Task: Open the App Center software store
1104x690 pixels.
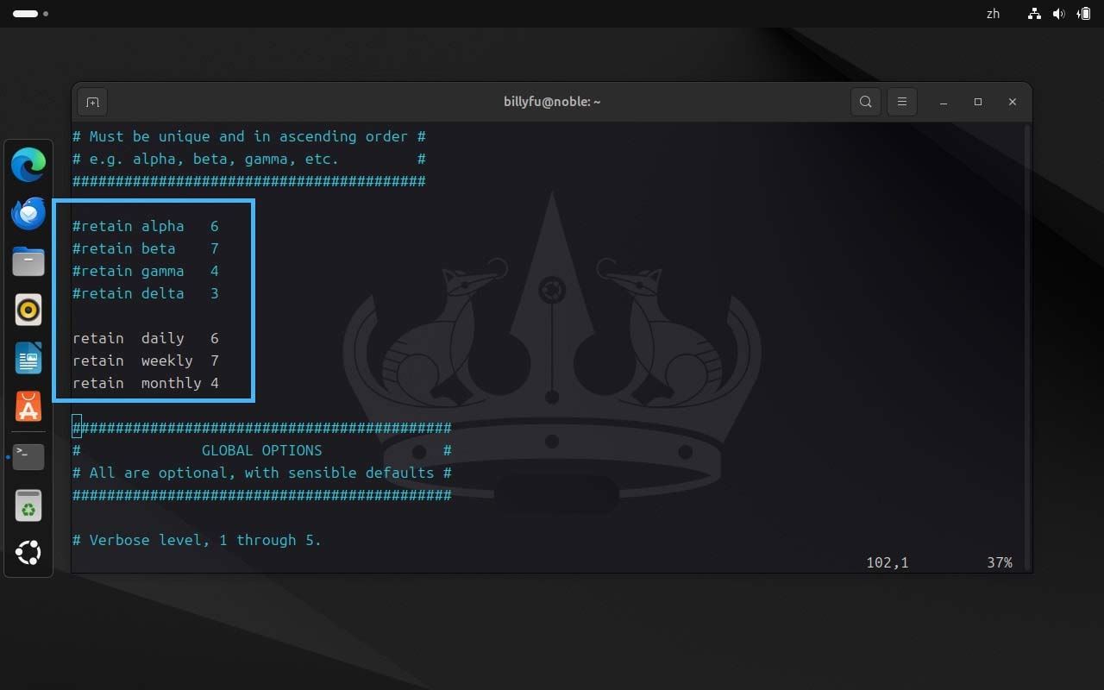Action: click(28, 406)
